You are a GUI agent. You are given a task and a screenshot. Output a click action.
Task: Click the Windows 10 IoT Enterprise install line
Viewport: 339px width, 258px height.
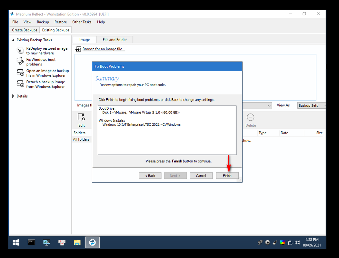tap(141, 124)
